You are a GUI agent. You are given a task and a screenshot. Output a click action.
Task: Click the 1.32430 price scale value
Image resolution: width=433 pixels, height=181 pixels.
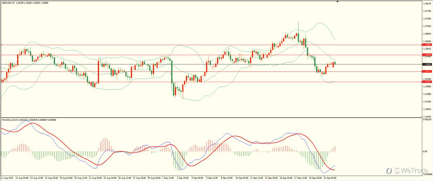click(427, 117)
